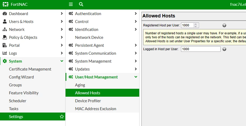Increment Registered Host per User stepper

point(196,24)
